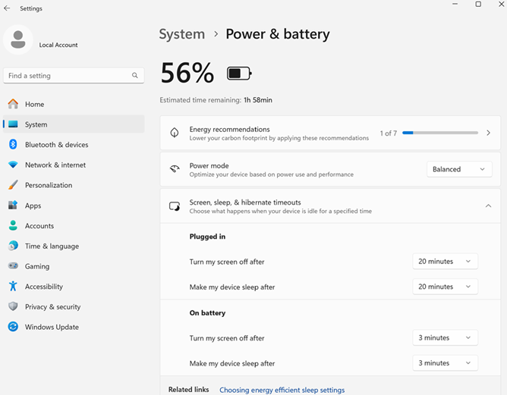Open on battery screen off time dropdown
The width and height of the screenshot is (507, 395).
445,337
